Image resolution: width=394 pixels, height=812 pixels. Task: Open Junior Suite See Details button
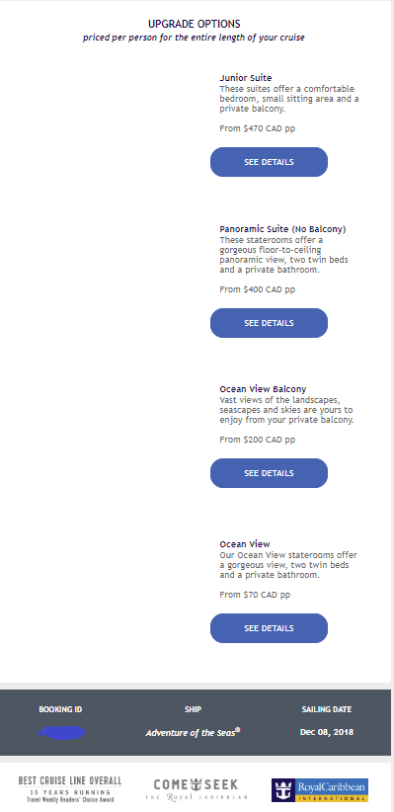269,162
